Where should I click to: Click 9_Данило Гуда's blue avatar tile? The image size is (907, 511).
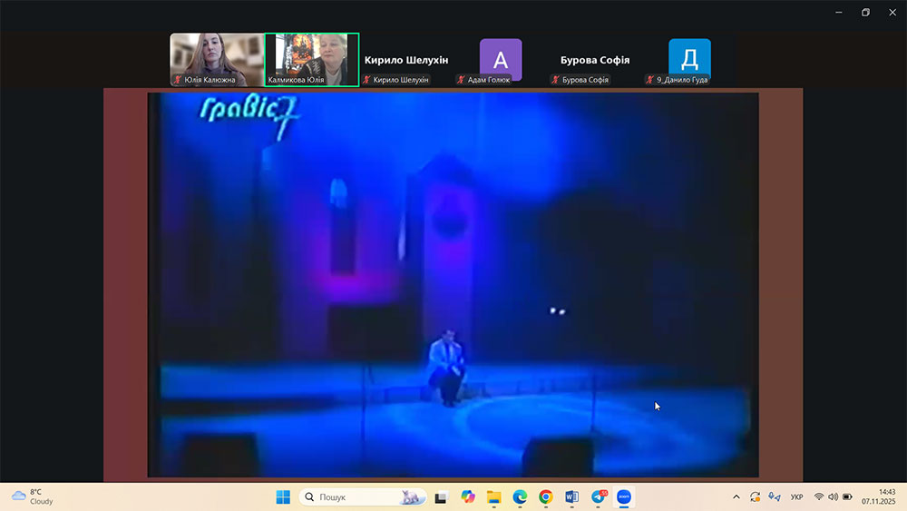(x=689, y=59)
